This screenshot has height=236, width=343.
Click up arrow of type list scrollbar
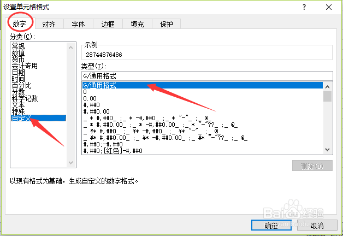(328, 87)
